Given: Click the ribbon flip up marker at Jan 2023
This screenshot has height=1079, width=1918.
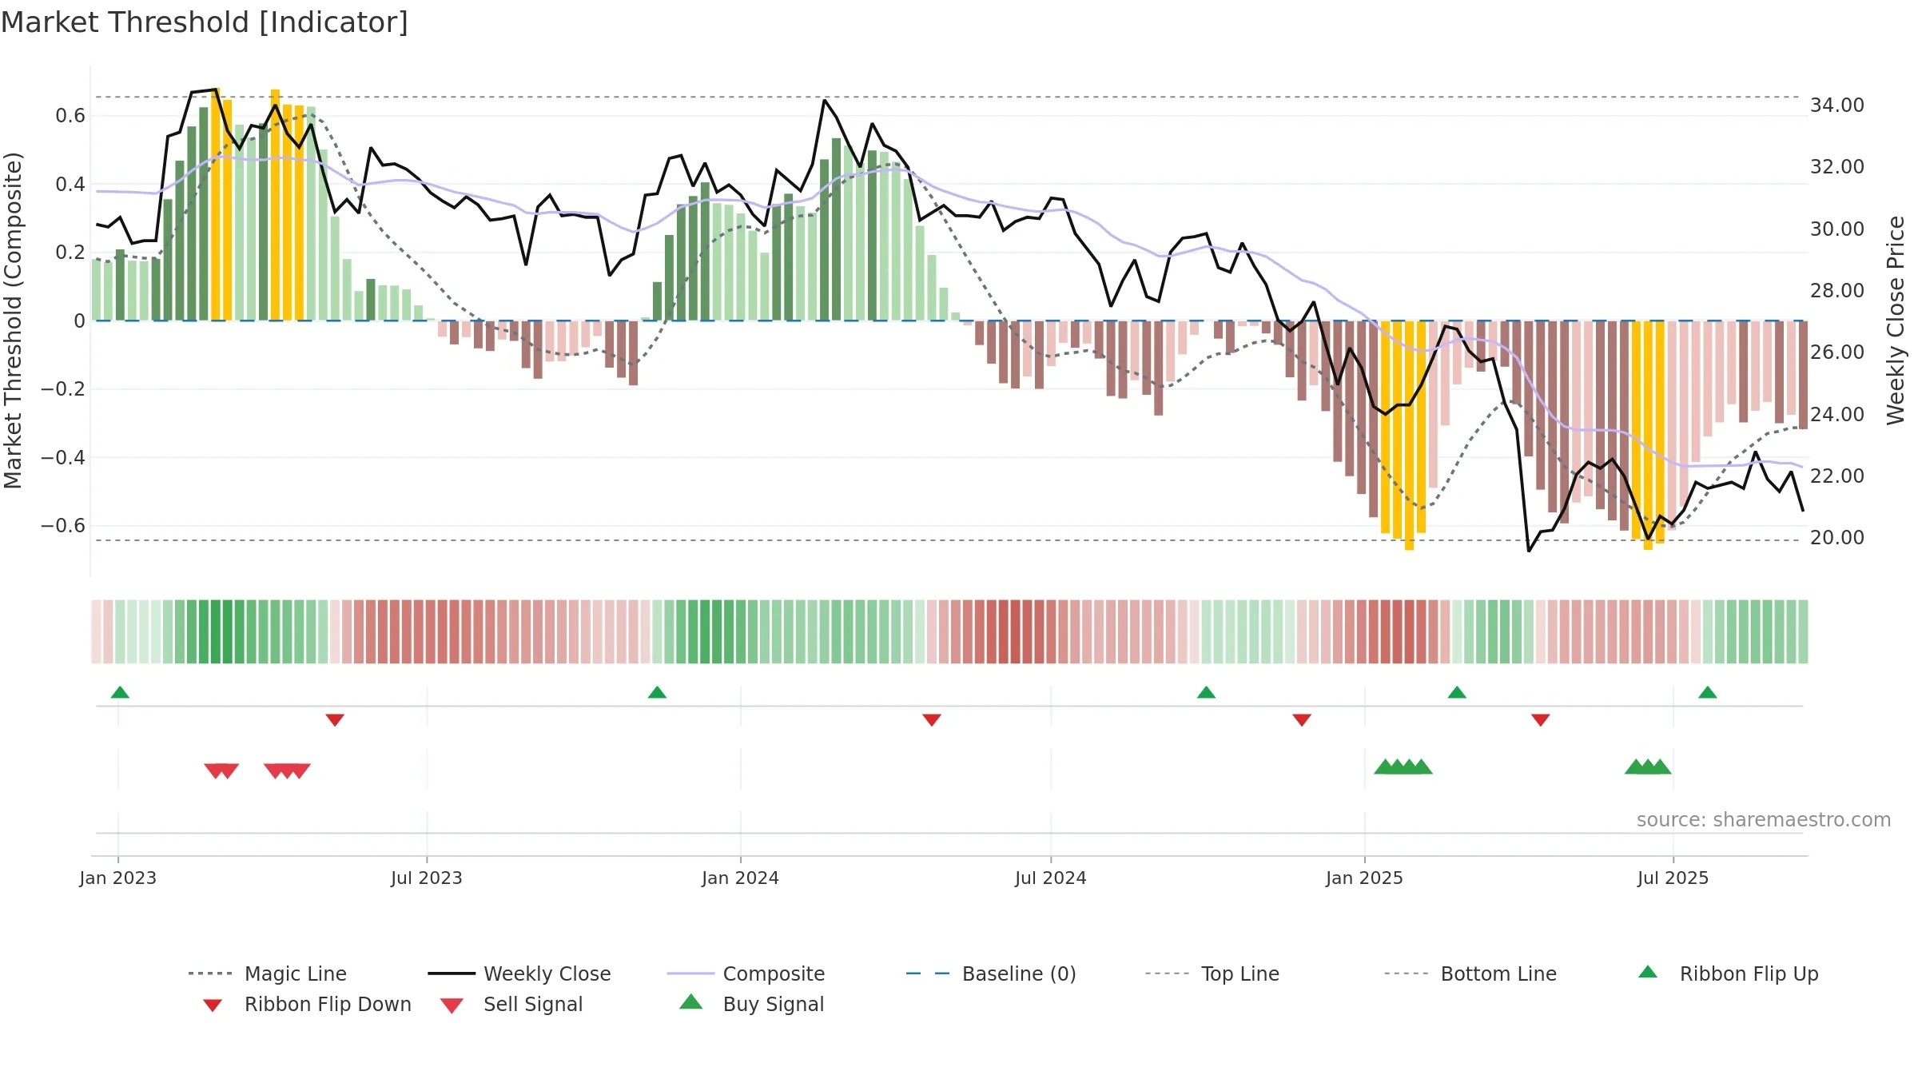Looking at the screenshot, I should (x=120, y=692).
